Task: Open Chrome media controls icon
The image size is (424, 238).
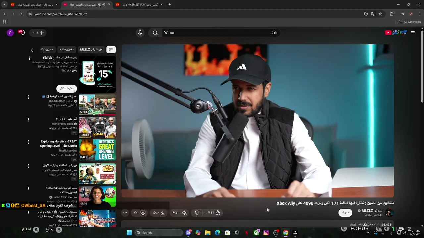Action: click(x=403, y=14)
